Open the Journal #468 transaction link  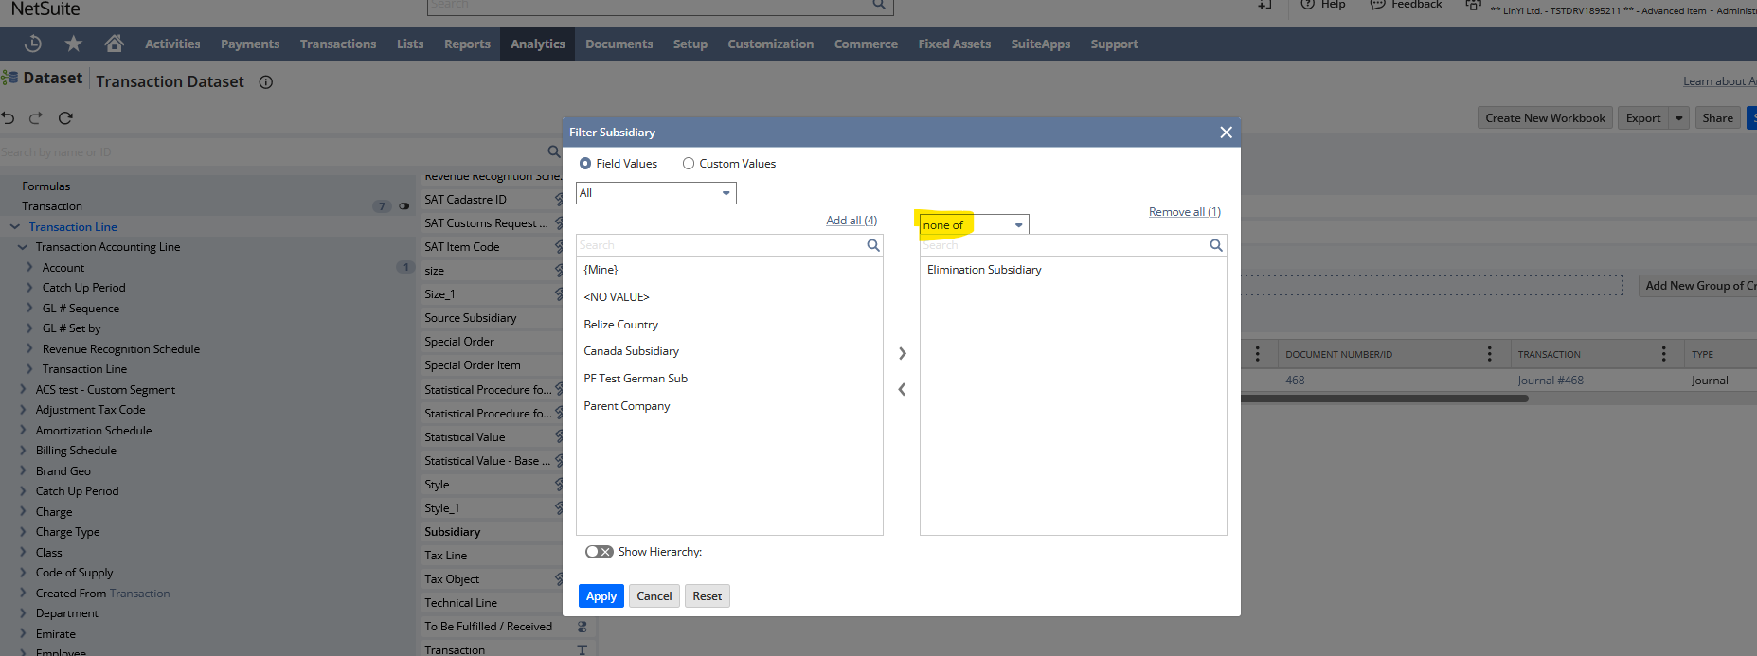(x=1551, y=381)
